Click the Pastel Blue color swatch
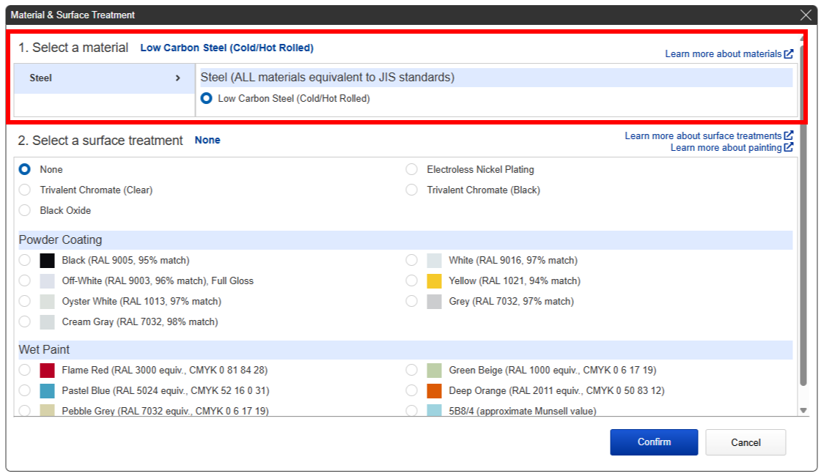This screenshot has width=821, height=476. pyautogui.click(x=47, y=391)
